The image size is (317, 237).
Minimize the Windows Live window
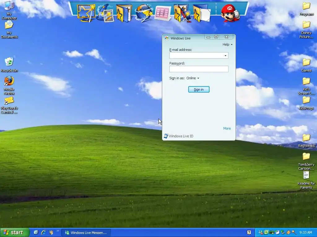click(x=208, y=37)
